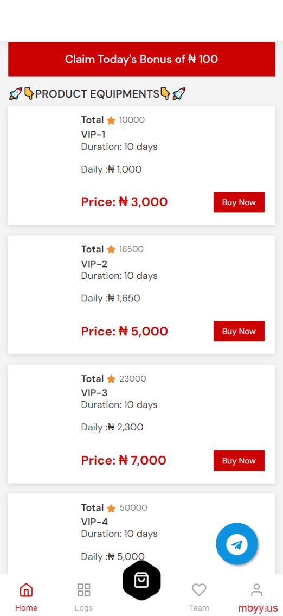Claim Today's Bonus of ₦100

tap(141, 59)
